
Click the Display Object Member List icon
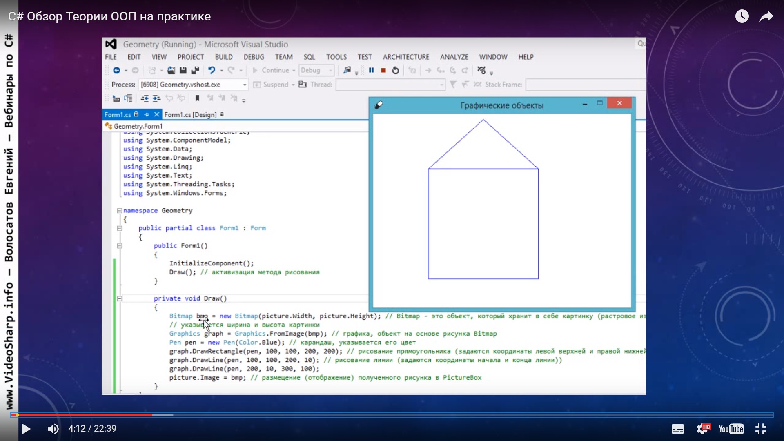116,98
